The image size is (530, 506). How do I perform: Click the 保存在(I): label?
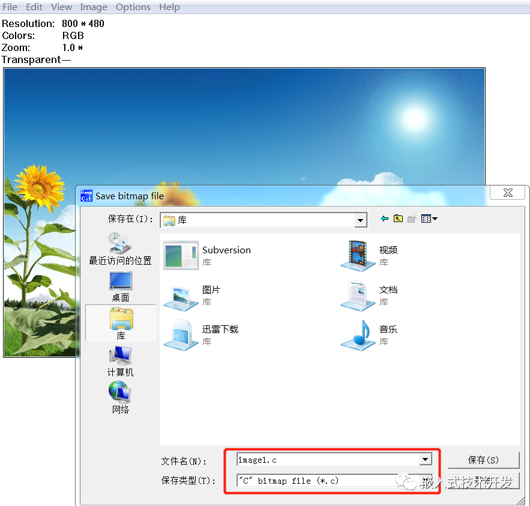tap(130, 219)
